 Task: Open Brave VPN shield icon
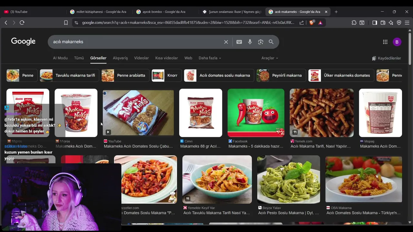(399, 23)
